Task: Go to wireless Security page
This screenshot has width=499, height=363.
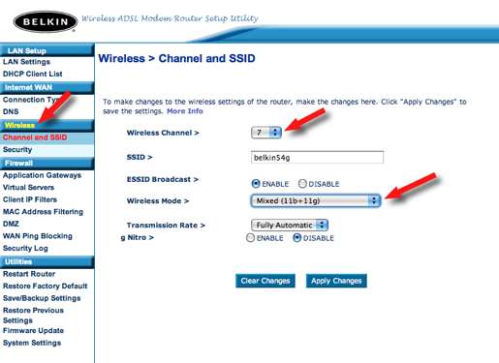Action: point(17,150)
